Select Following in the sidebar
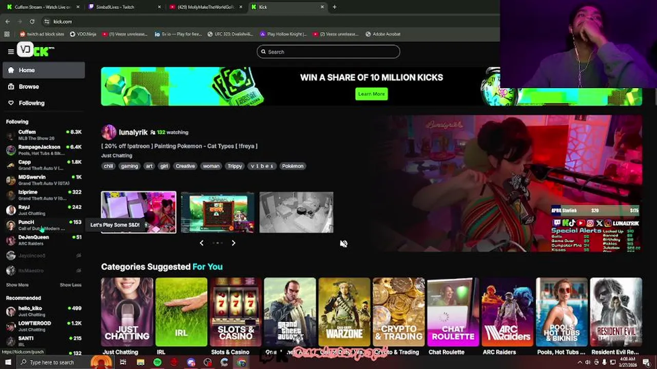The width and height of the screenshot is (657, 369). click(x=44, y=103)
